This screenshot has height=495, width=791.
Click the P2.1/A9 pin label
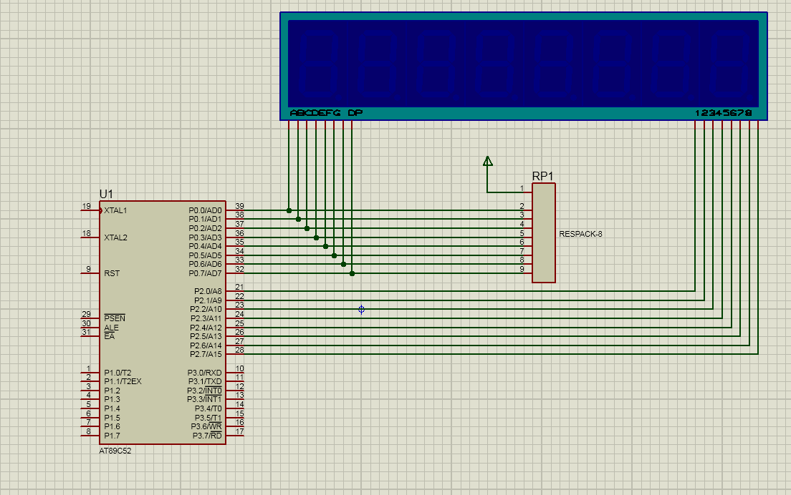click(x=208, y=300)
